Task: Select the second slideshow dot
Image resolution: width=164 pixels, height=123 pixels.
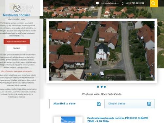Action: coord(105,87)
